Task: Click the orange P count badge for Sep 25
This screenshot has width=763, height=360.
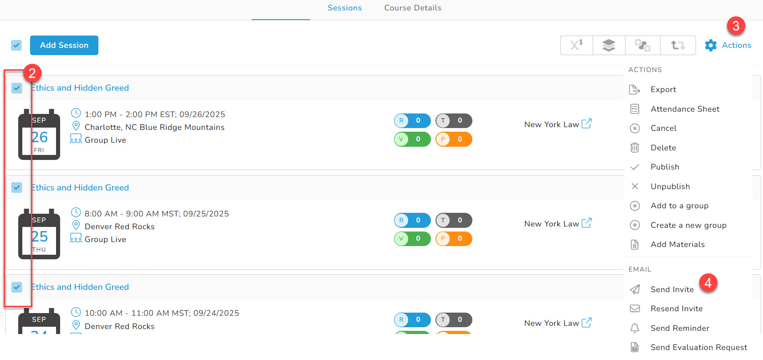Action: point(454,238)
